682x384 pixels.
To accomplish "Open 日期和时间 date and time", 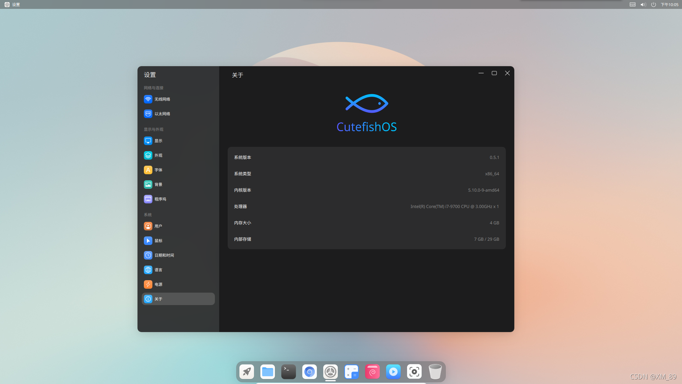I will [164, 255].
